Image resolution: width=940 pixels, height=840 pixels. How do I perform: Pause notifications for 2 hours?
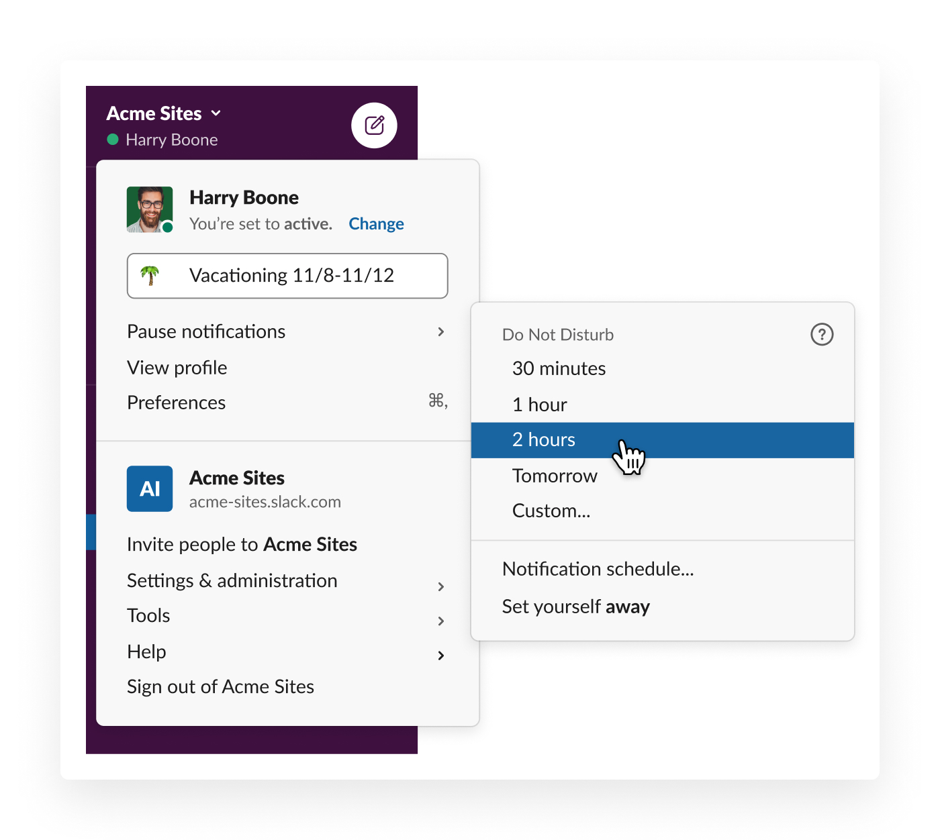pos(663,440)
